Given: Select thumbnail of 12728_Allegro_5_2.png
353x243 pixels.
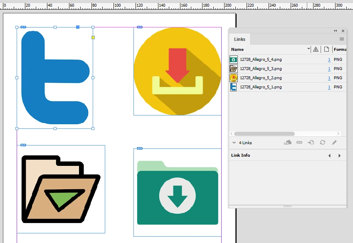Looking at the screenshot, I should point(233,78).
